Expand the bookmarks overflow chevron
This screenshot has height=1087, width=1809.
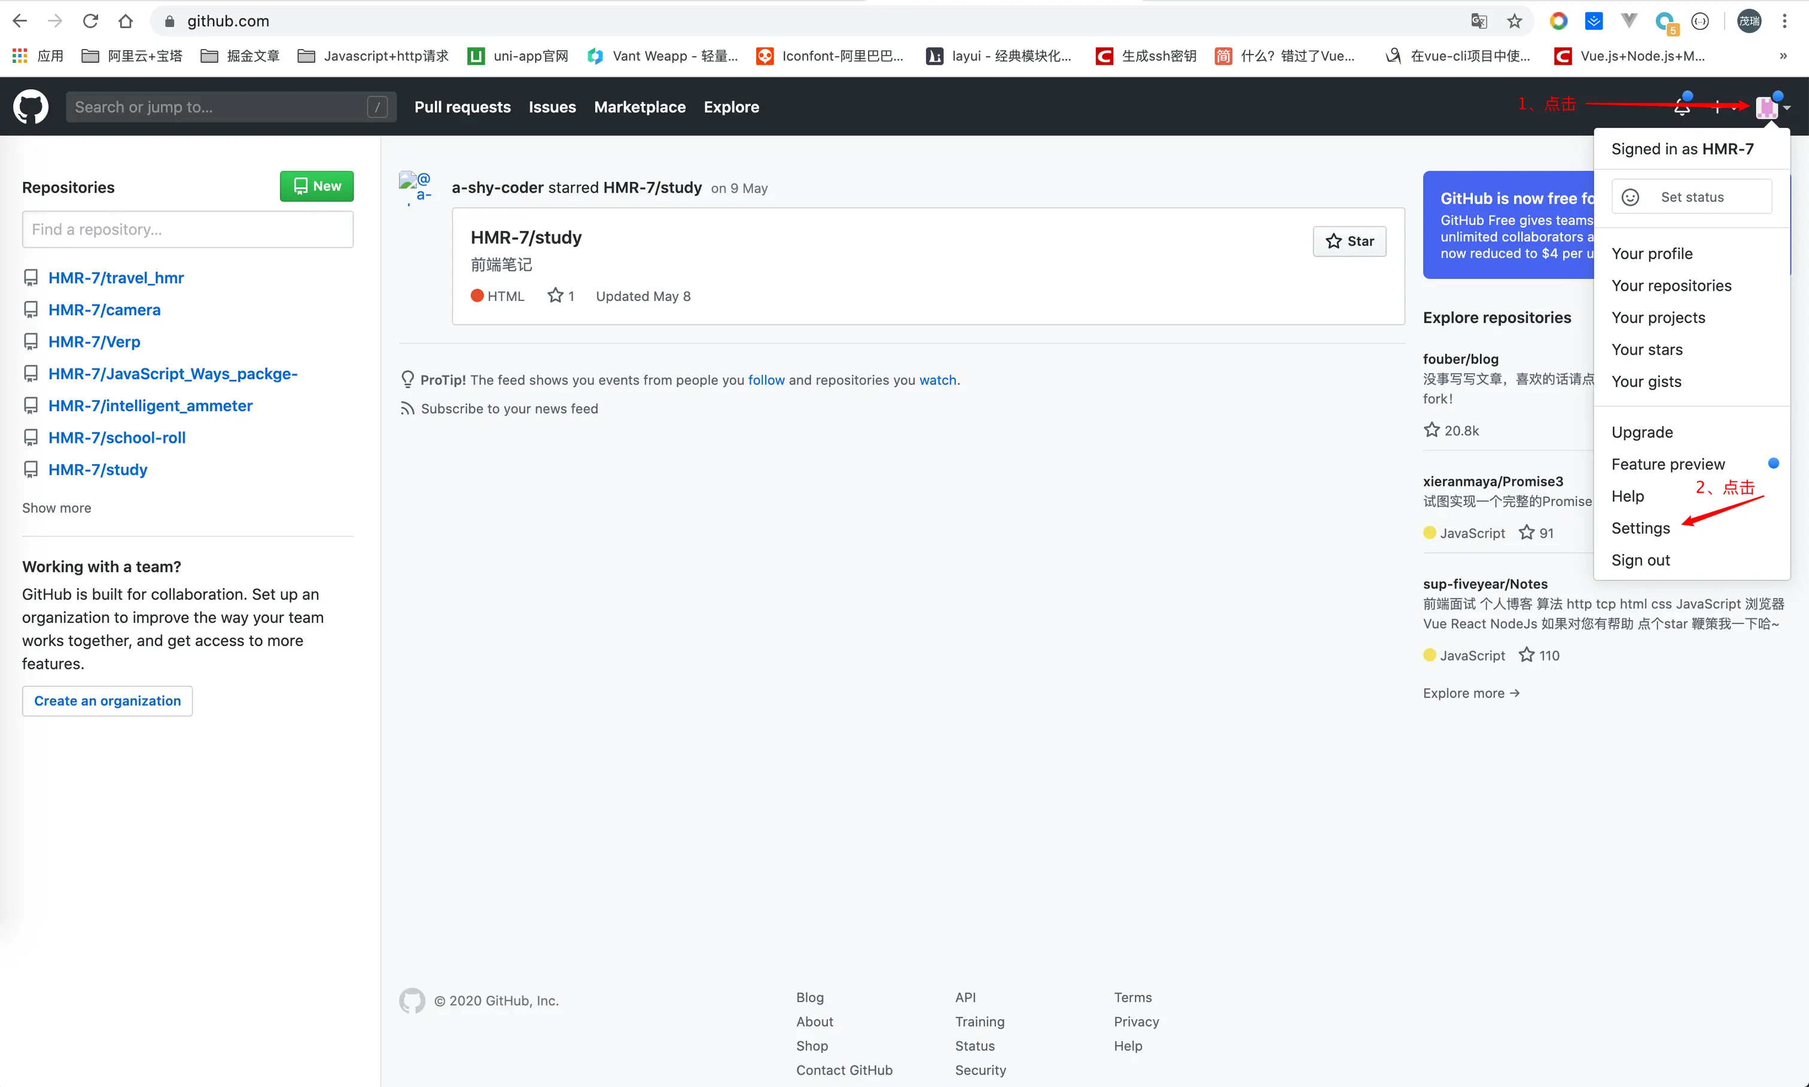tap(1783, 56)
